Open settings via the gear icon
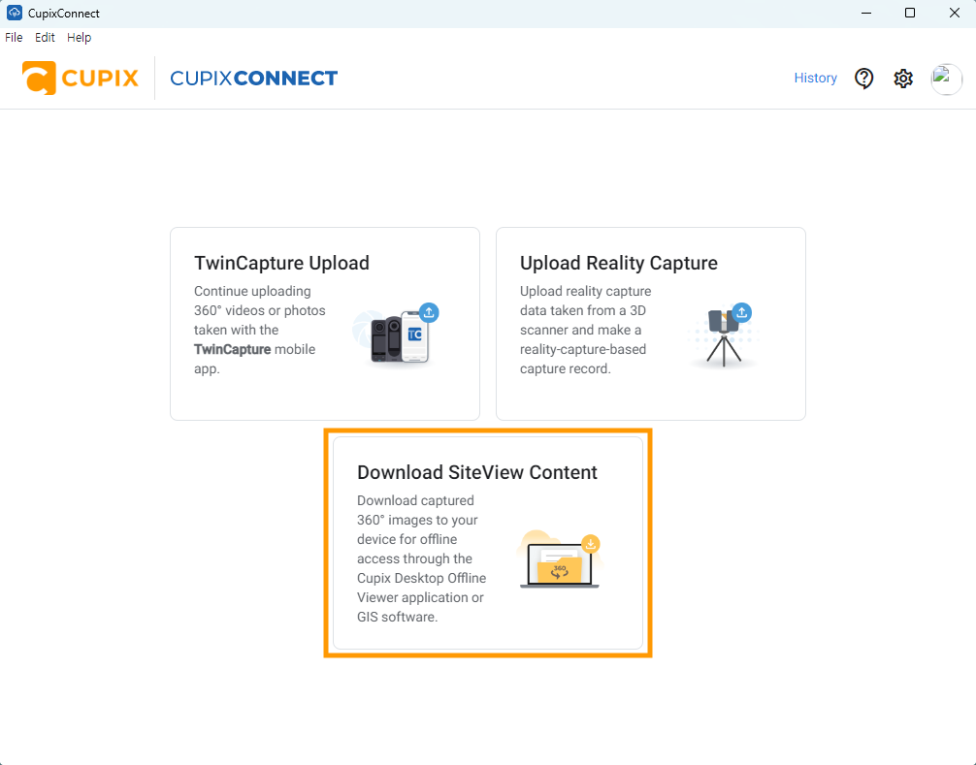 click(903, 79)
